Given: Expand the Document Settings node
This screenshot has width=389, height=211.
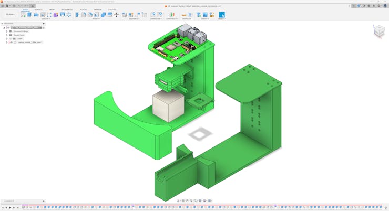Looking at the screenshot, I should [6, 31].
